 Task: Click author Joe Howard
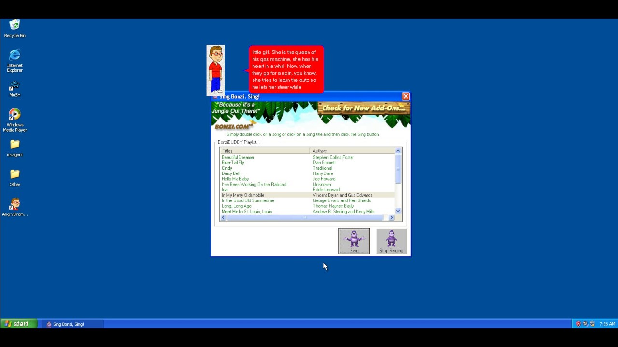(x=324, y=179)
